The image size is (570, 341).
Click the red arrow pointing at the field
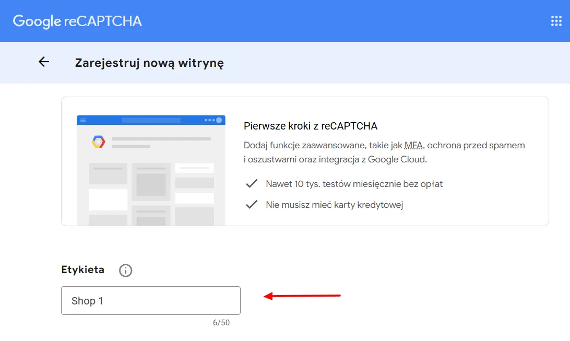tap(303, 296)
